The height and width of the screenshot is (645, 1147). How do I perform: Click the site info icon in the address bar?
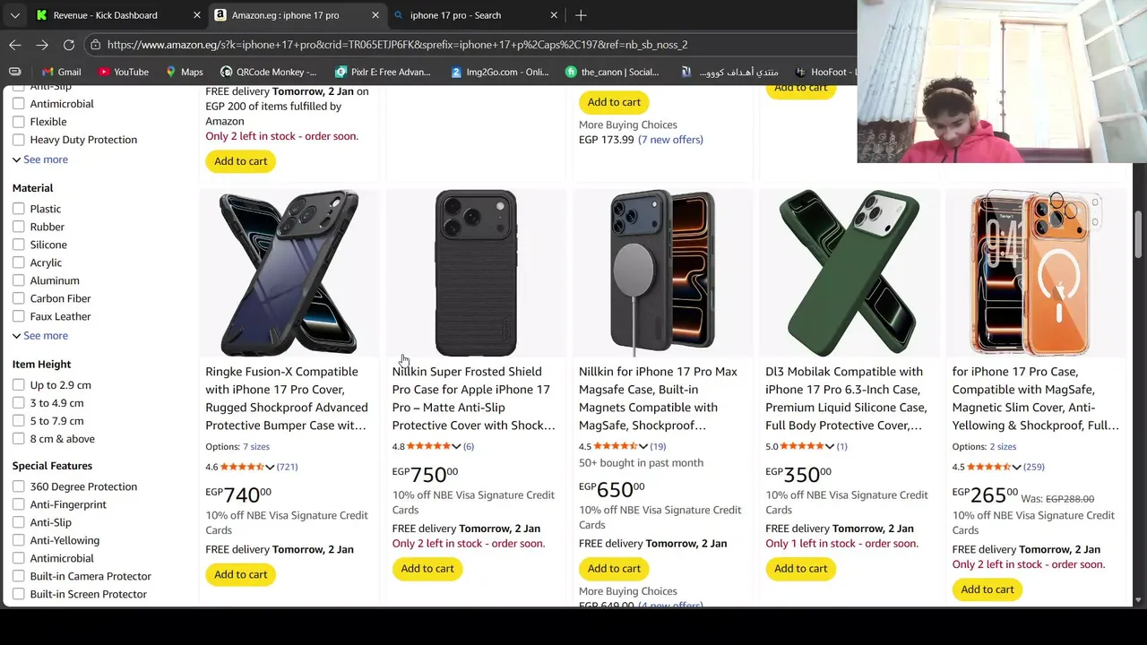95,45
